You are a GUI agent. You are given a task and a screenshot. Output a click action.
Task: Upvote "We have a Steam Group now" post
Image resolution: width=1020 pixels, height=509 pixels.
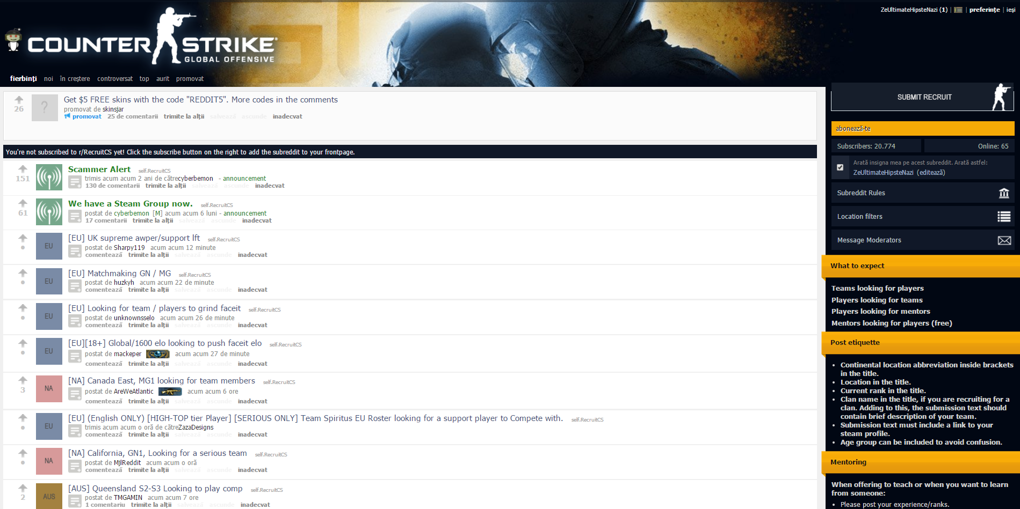pos(23,203)
